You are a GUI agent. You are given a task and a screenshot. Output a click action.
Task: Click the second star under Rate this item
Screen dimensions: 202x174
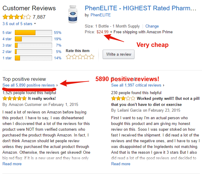tap(74, 57)
